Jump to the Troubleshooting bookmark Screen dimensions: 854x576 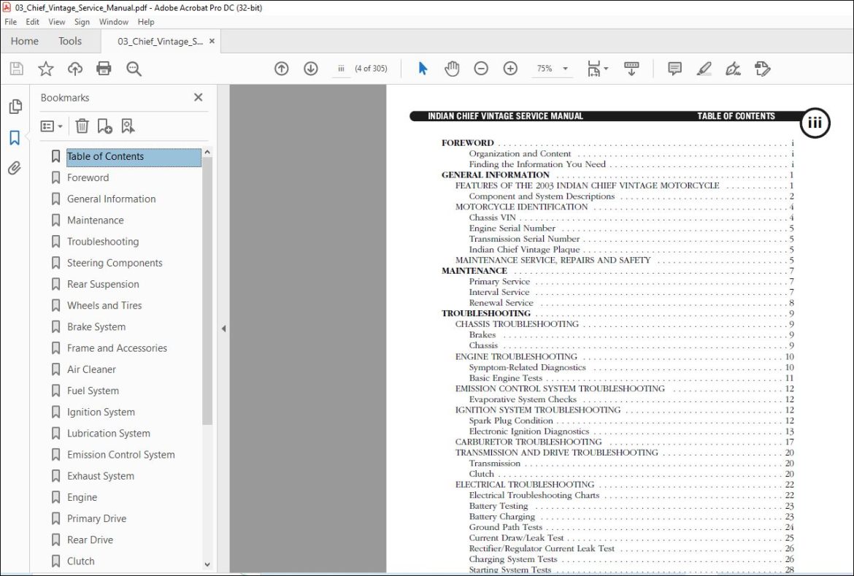point(103,242)
